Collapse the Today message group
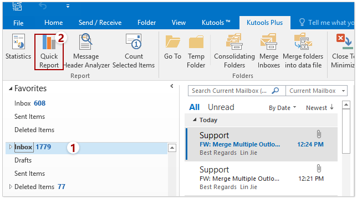 (x=195, y=119)
